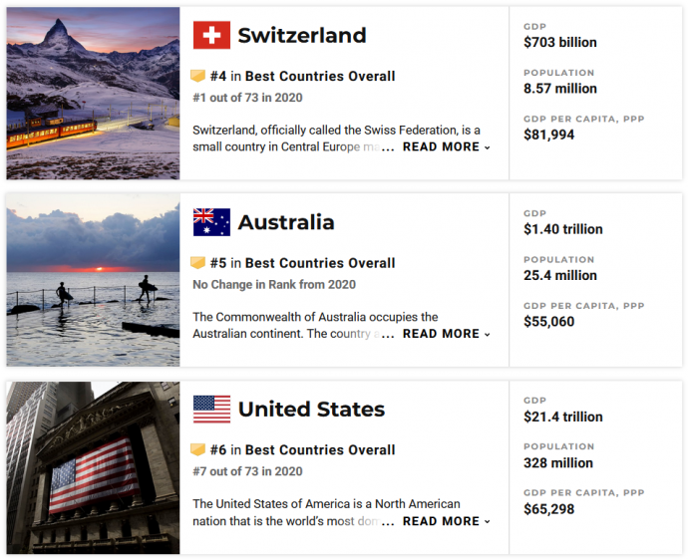Click the Switzerland flag icon
The height and width of the screenshot is (560, 688).
[x=211, y=35]
